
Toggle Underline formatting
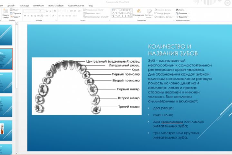(32, 16)
